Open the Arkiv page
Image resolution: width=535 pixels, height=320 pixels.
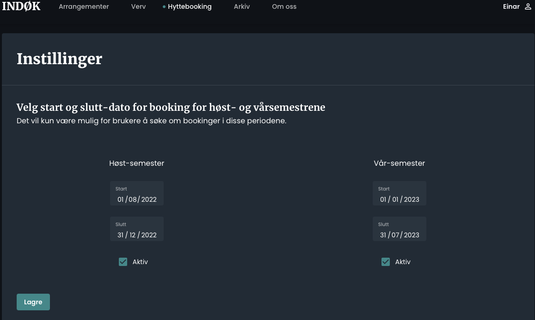(x=242, y=6)
